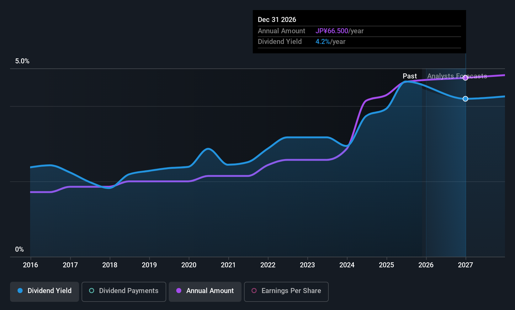The height and width of the screenshot is (310, 515).
Task: Click the purple Annual Amount legend dot
Action: (x=179, y=291)
